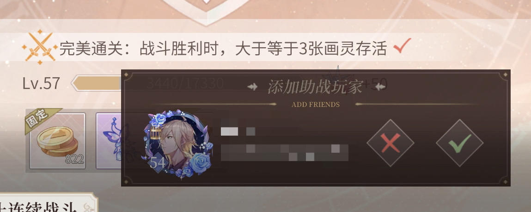This screenshot has width=531, height=212.
Task: Click the ADD FRIENDS subtitle text
Action: [x=316, y=105]
